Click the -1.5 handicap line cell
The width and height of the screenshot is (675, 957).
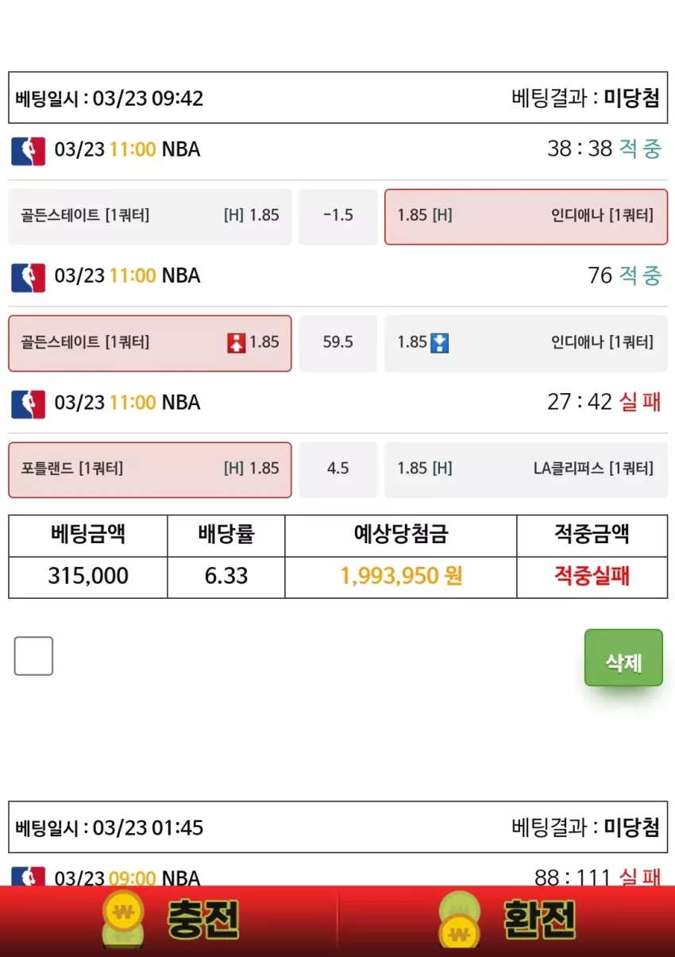point(338,216)
